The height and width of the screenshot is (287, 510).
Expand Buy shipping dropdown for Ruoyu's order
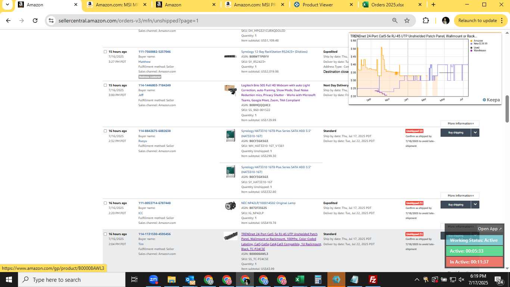point(475,132)
